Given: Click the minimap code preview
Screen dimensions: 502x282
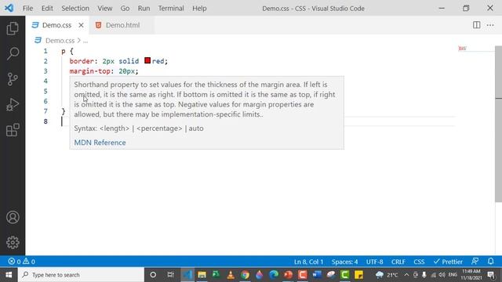Looking at the screenshot, I should click(462, 49).
